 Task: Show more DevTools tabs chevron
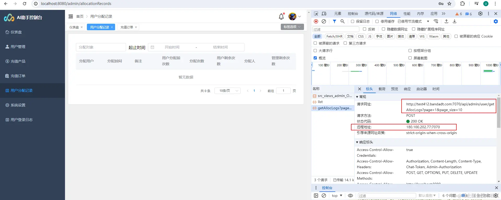444,14
